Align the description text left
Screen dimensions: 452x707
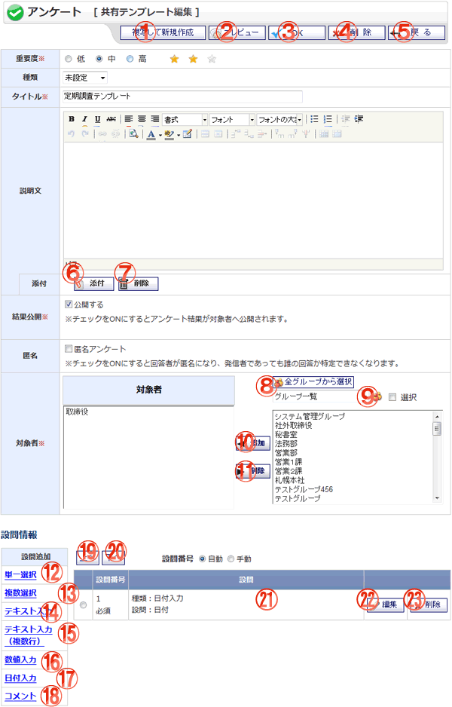[129, 119]
